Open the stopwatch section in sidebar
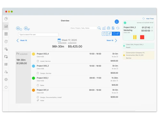 point(6,41)
